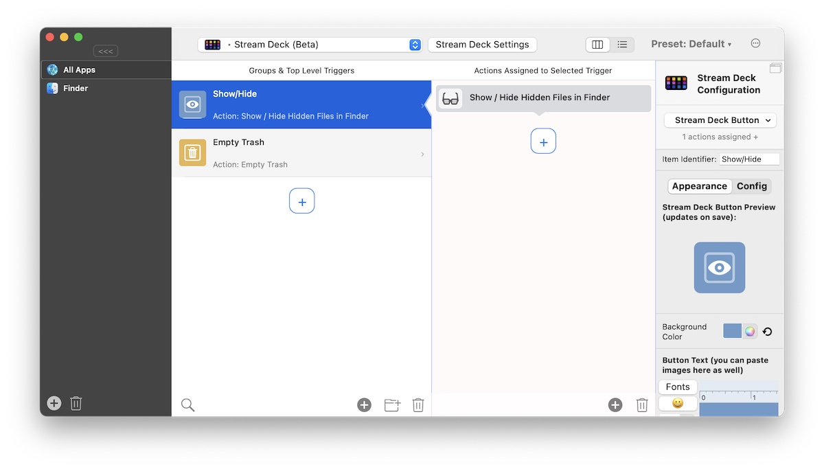This screenshot has height=469, width=824.
Task: Open the color wheel picker
Action: tap(750, 332)
